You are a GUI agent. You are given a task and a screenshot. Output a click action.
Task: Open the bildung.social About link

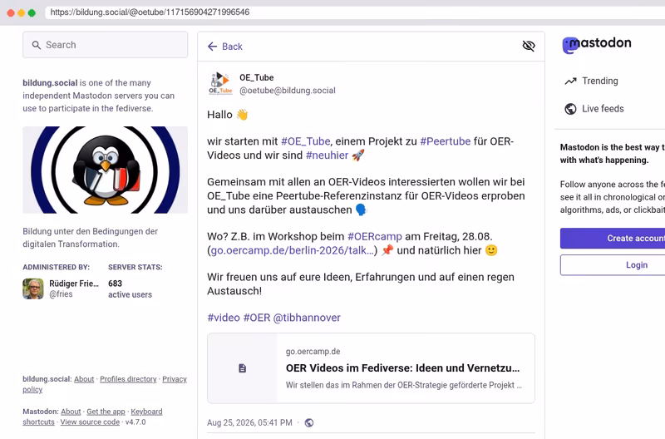point(84,379)
